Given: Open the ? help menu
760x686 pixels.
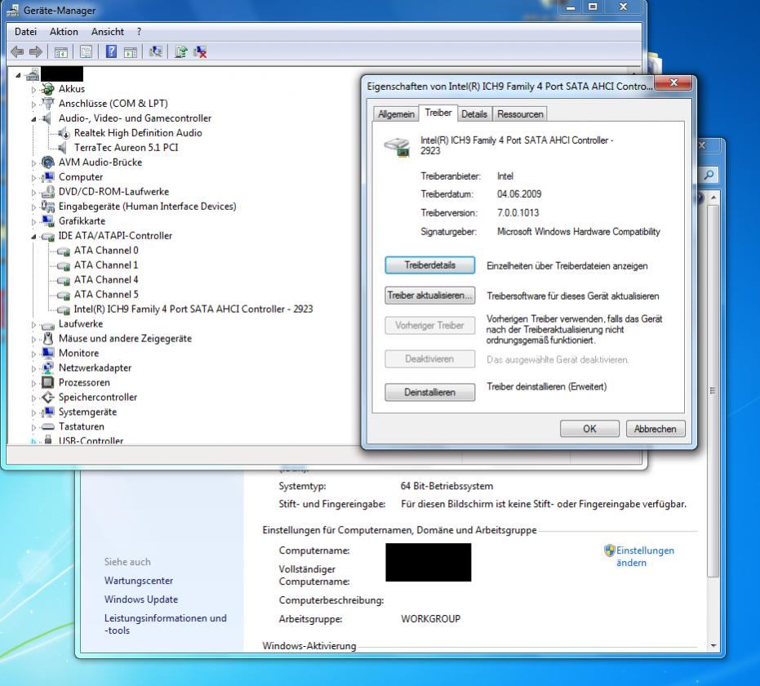Looking at the screenshot, I should tap(139, 32).
